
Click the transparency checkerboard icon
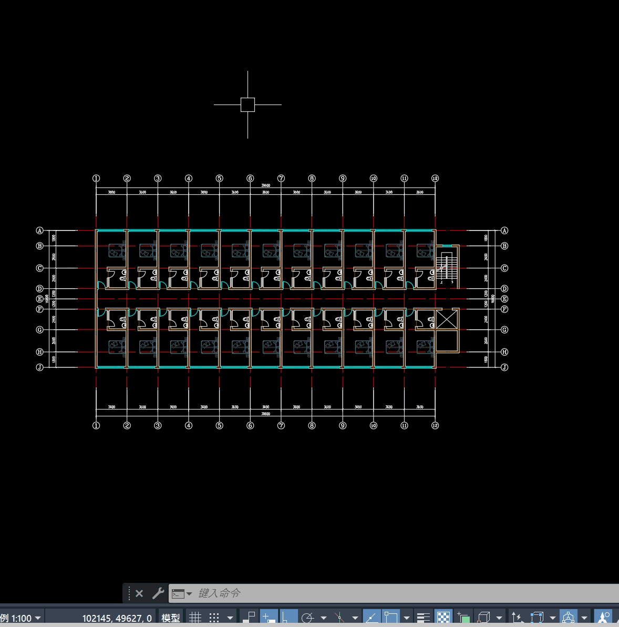point(443,618)
